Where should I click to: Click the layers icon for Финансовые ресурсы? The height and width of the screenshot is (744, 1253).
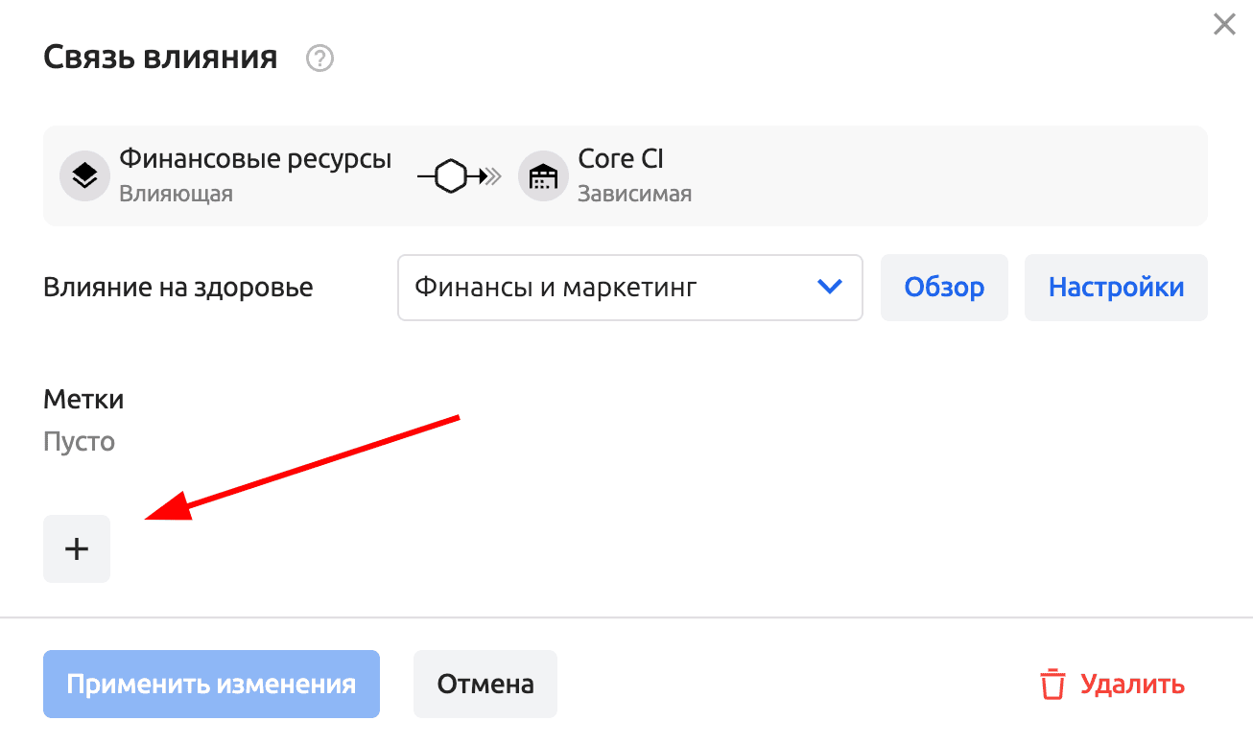coord(84,176)
